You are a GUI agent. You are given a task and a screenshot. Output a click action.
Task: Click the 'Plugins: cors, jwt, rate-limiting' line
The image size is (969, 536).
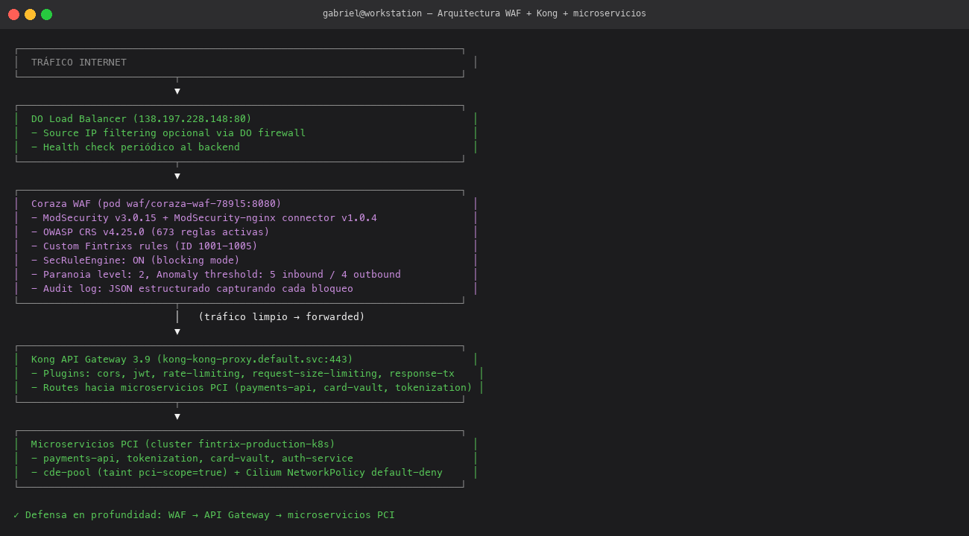pyautogui.click(x=243, y=374)
